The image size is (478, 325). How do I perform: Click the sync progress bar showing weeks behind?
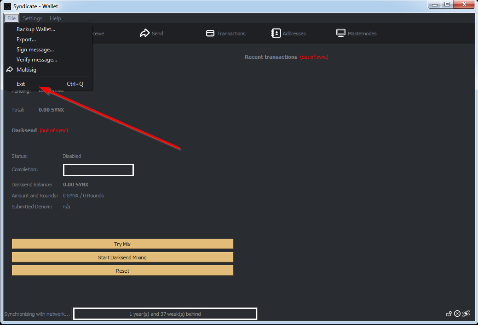tap(165, 314)
